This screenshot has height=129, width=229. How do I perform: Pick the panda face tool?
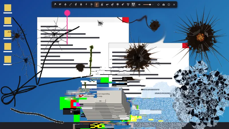point(133,5)
